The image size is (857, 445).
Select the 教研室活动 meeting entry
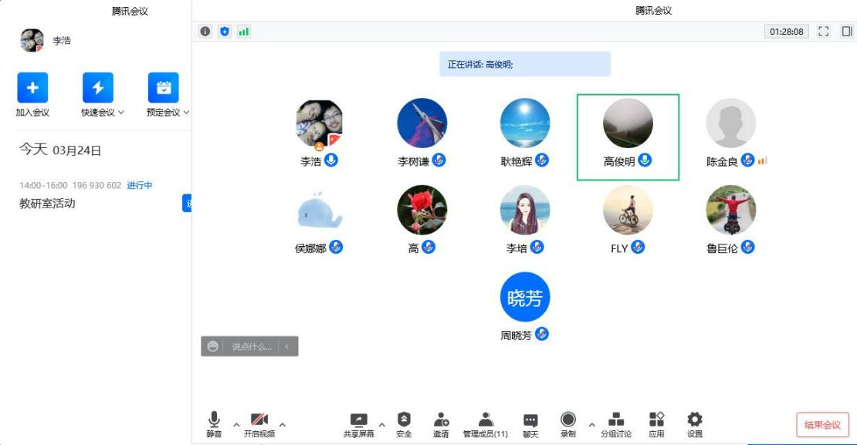48,204
